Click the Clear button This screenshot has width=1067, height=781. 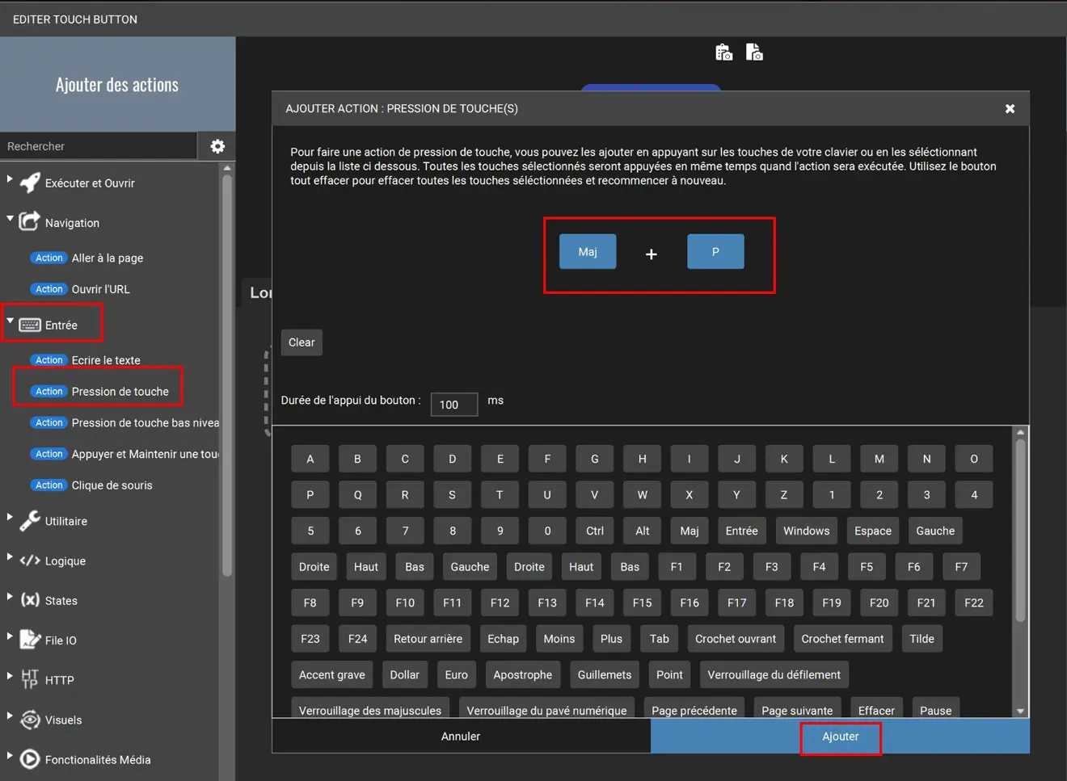302,342
